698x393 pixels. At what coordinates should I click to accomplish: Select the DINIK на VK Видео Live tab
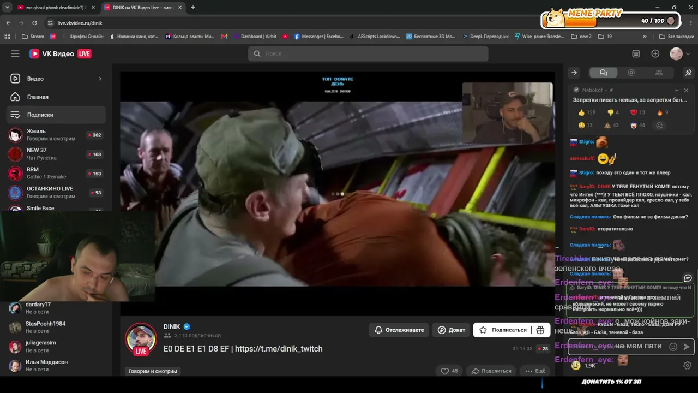(x=143, y=8)
